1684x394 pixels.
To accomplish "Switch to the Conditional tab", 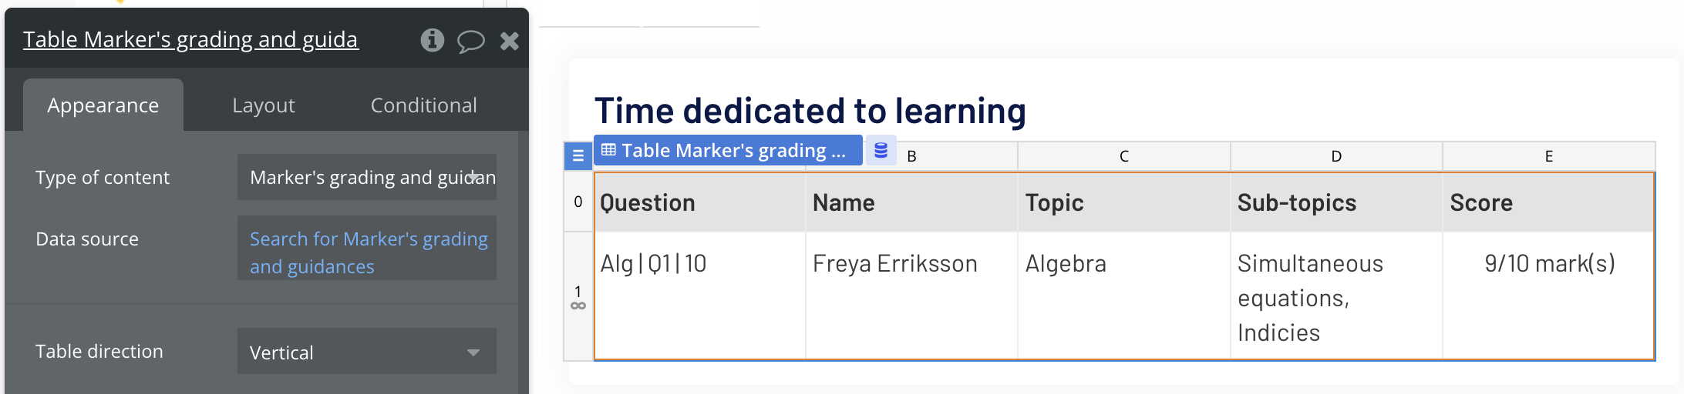I will tap(423, 105).
